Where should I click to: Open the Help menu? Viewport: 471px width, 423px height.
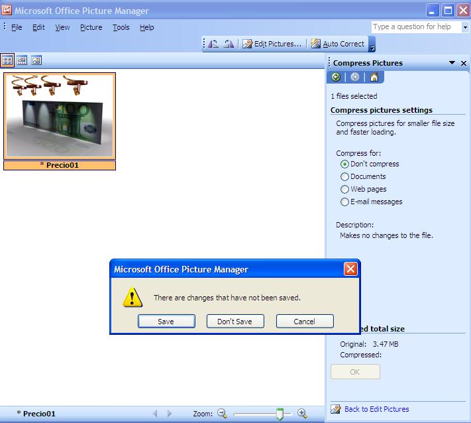click(x=146, y=27)
